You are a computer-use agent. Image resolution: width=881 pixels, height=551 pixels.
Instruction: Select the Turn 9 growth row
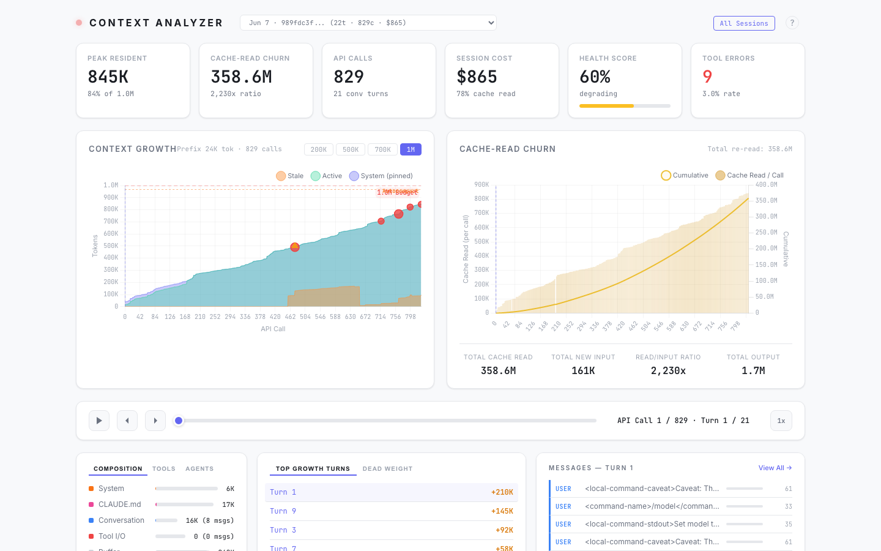click(392, 511)
